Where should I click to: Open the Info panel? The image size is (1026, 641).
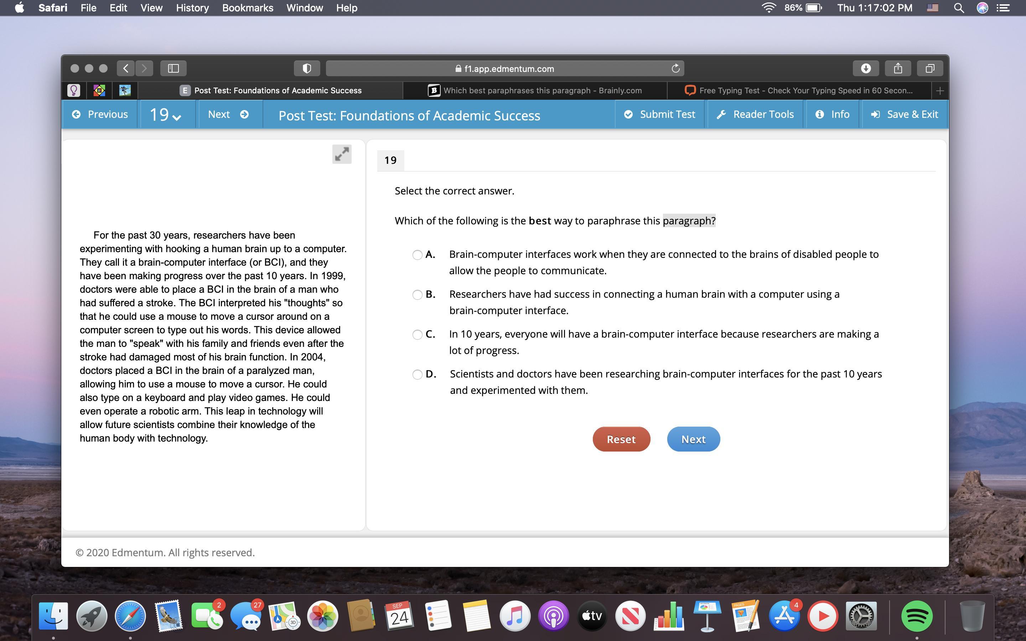click(x=832, y=114)
